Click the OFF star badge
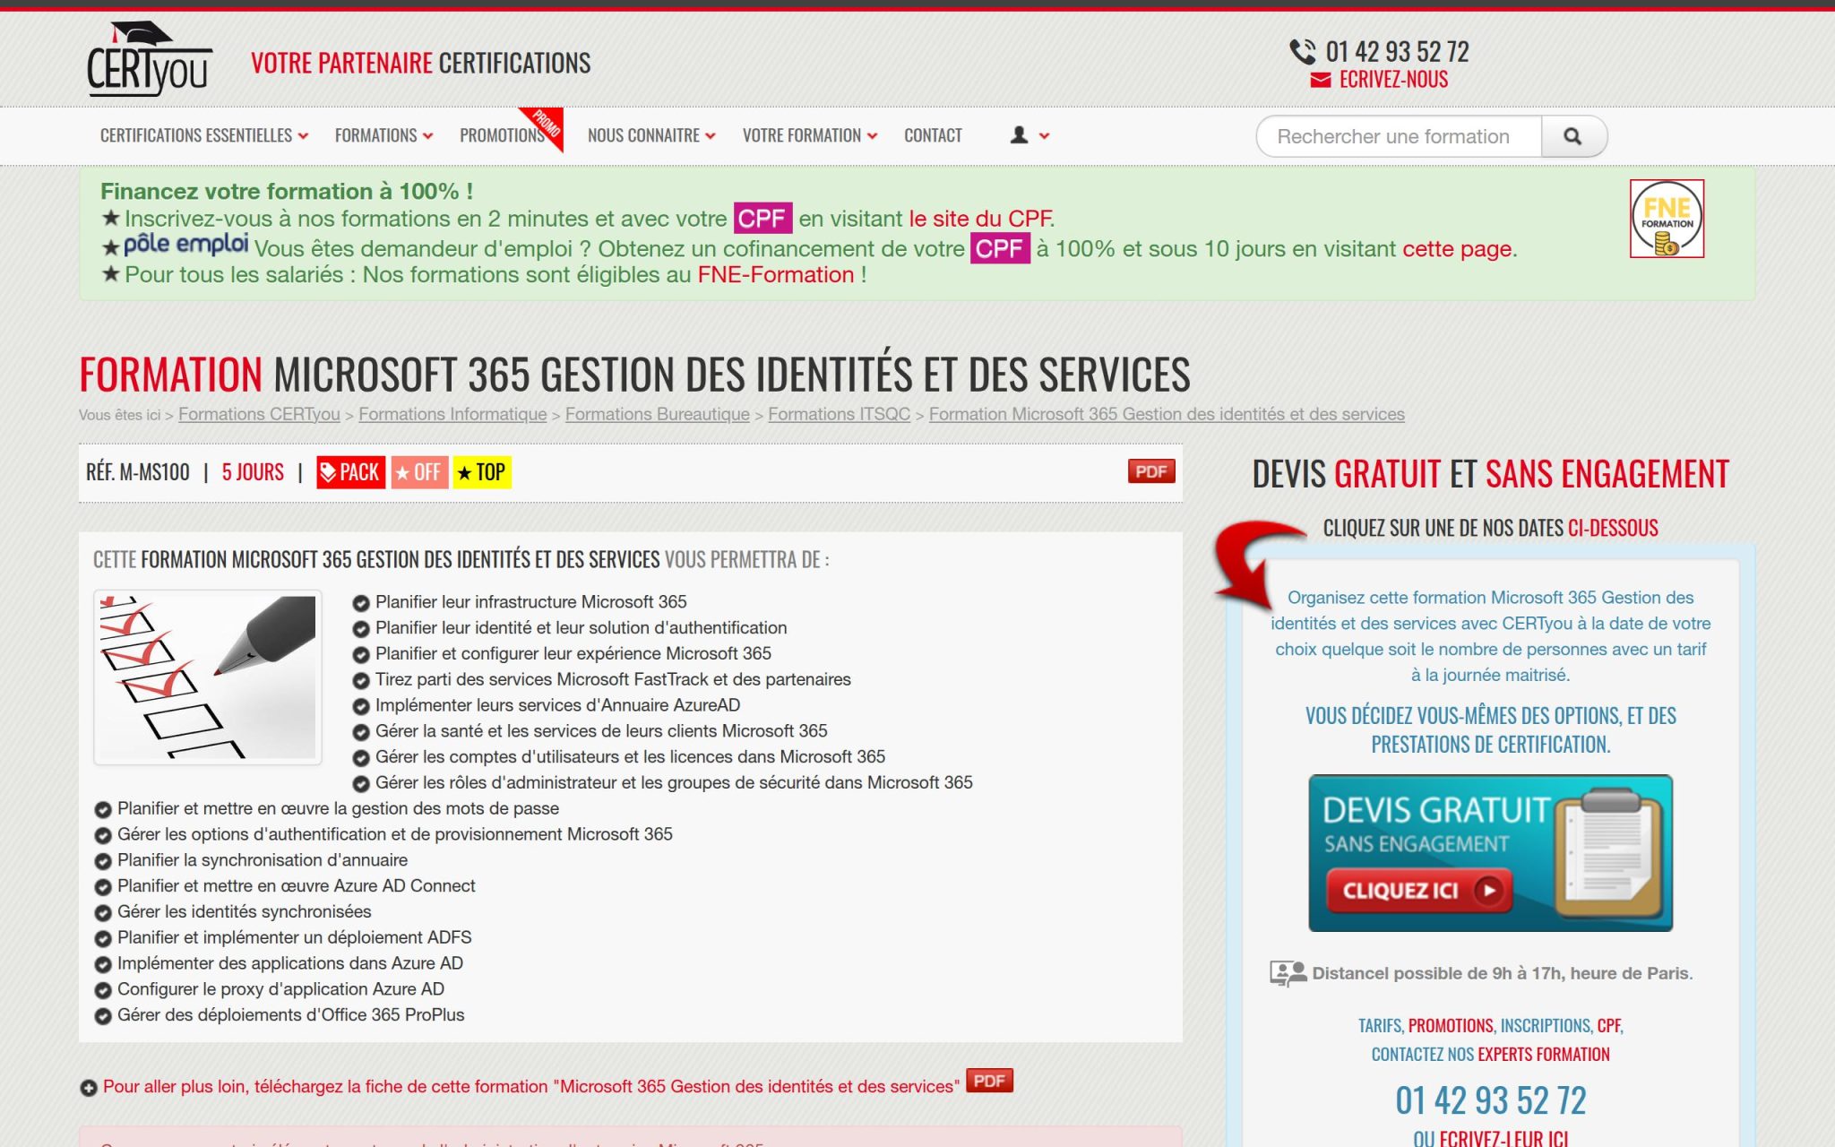This screenshot has height=1147, width=1835. pos(419,472)
